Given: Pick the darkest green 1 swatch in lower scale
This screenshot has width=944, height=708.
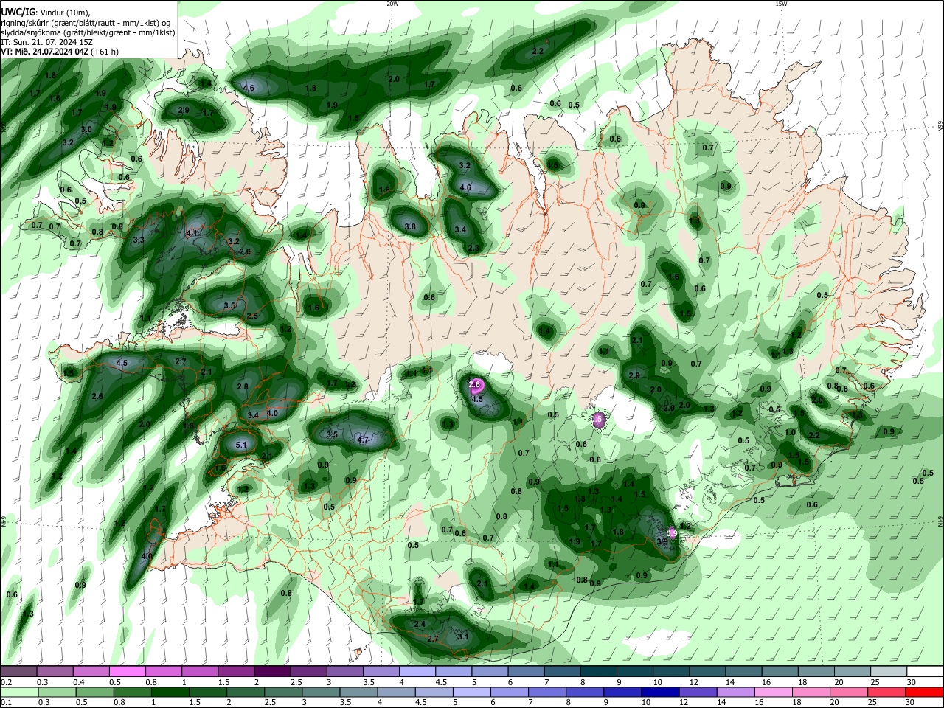Looking at the screenshot, I should [170, 692].
